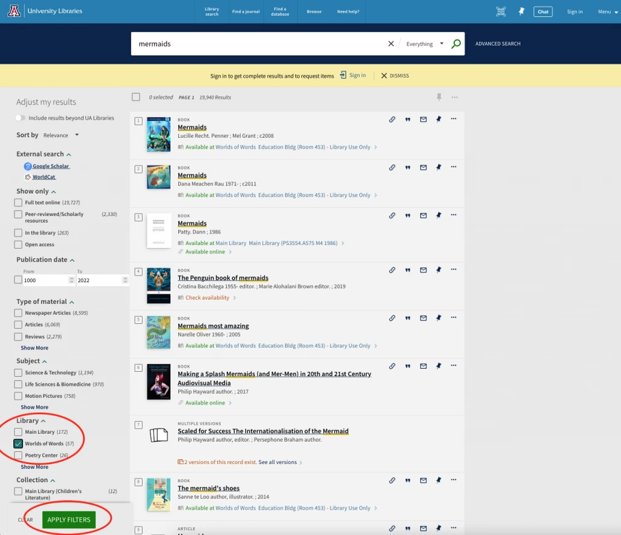This screenshot has height=535, width=621.
Task: Click the green Apply Filters button
Action: [69, 520]
